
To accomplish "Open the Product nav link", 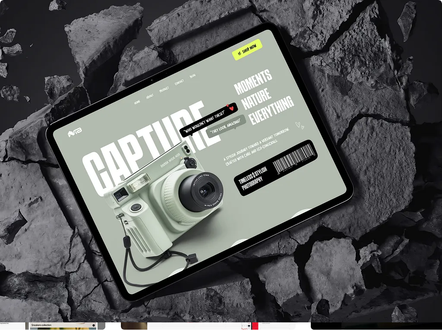I will (164, 90).
